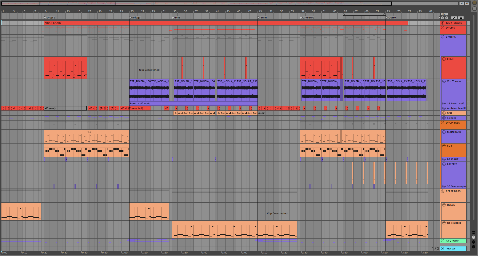Jump to previous locator arrow
478x256 pixels.
click(443, 18)
